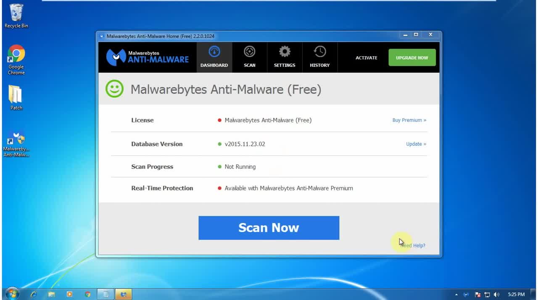Click the Available with Malwarebytes Anti-Malware Premium text

tap(289, 188)
